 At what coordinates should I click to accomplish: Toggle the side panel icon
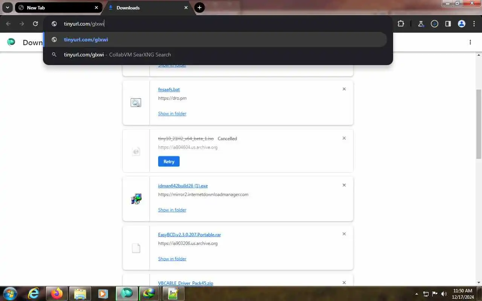pos(448,24)
